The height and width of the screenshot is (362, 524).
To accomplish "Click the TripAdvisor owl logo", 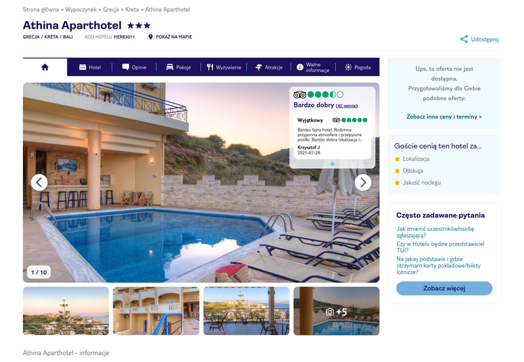I will [300, 94].
